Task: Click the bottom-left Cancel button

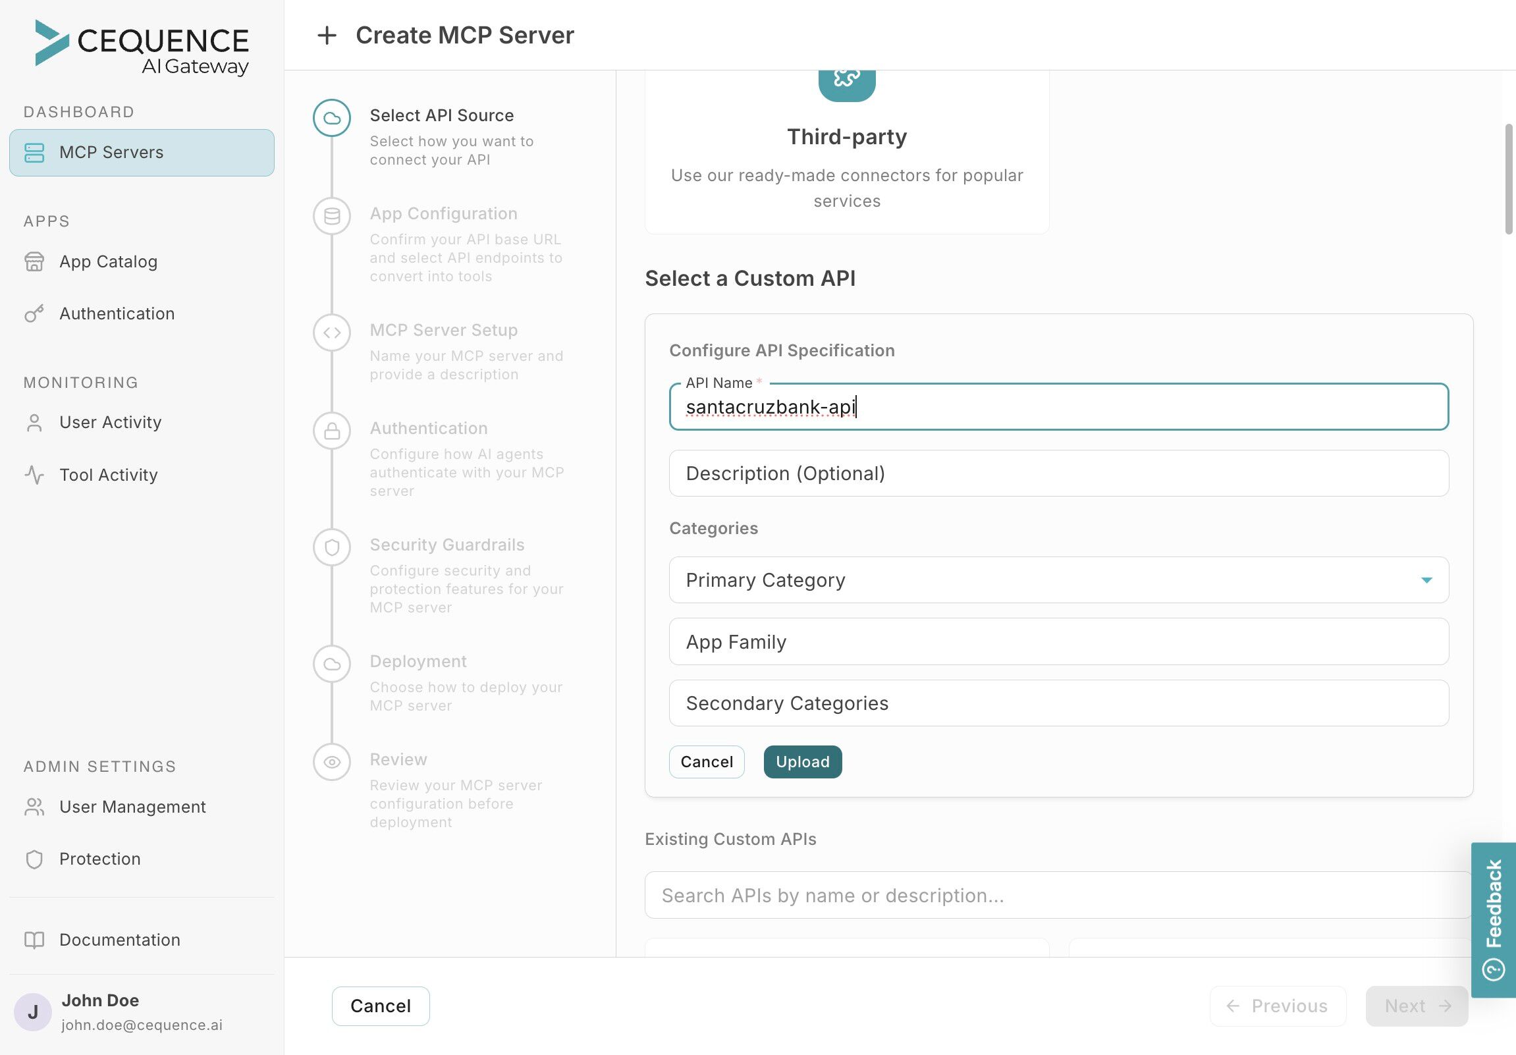Action: click(381, 1006)
